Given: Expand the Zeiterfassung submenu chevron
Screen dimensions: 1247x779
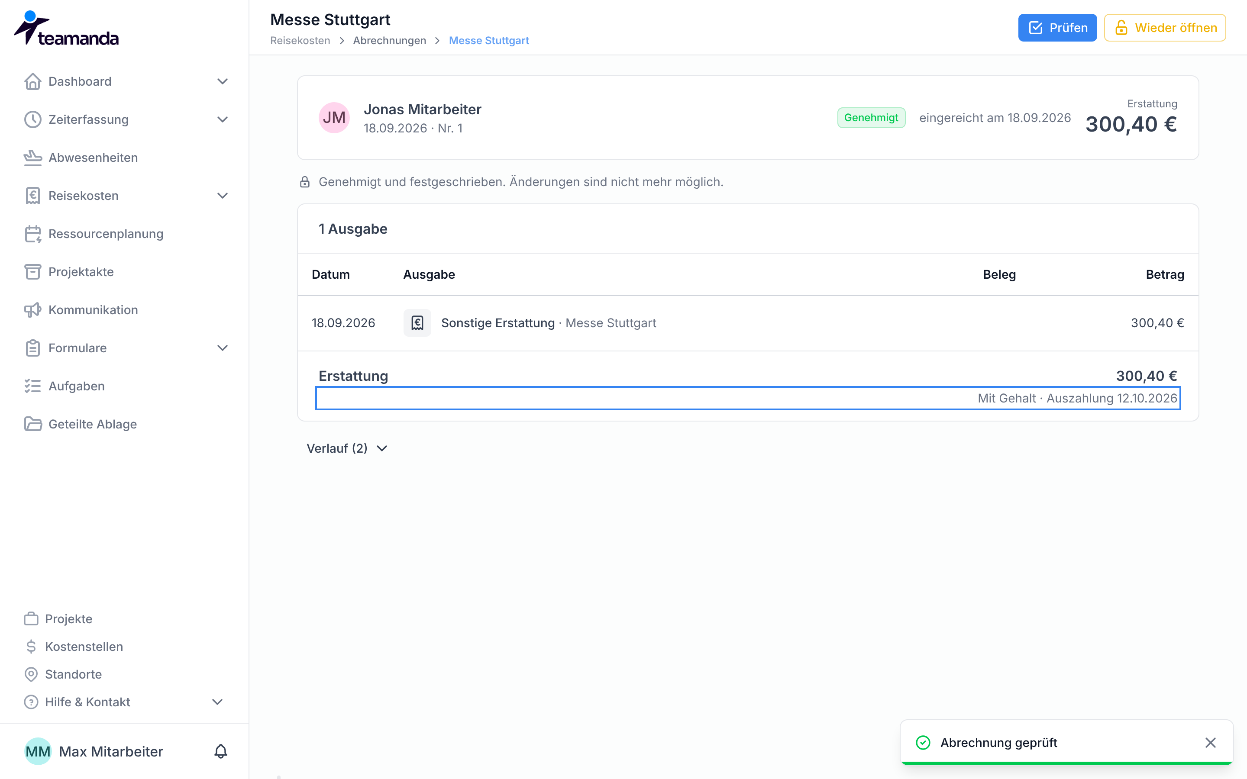Looking at the screenshot, I should [x=223, y=119].
